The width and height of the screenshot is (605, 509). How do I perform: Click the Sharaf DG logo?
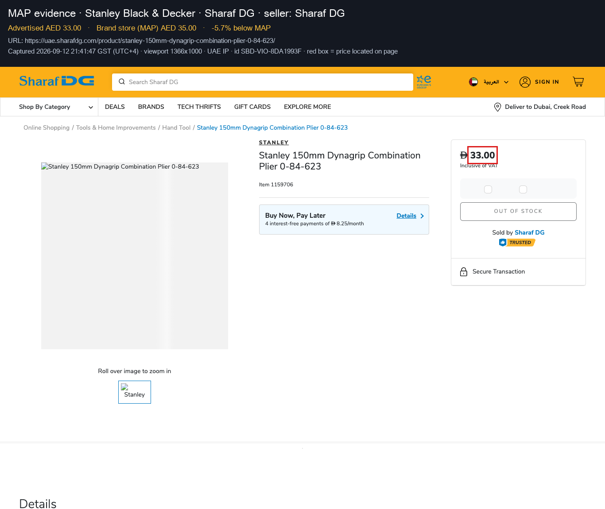[57, 81]
